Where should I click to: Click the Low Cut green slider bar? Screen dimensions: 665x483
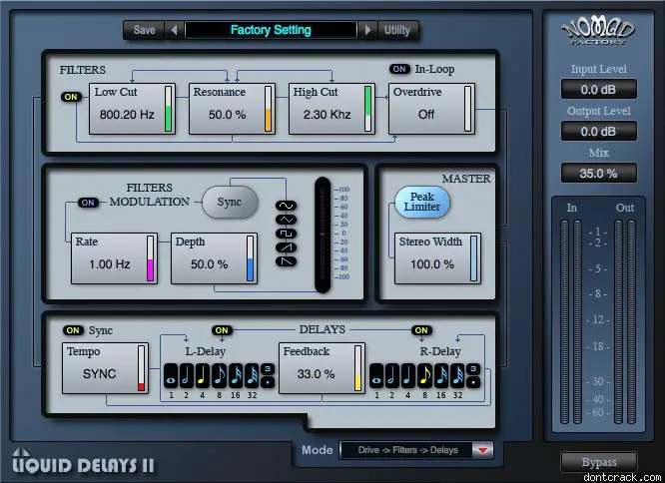click(169, 109)
